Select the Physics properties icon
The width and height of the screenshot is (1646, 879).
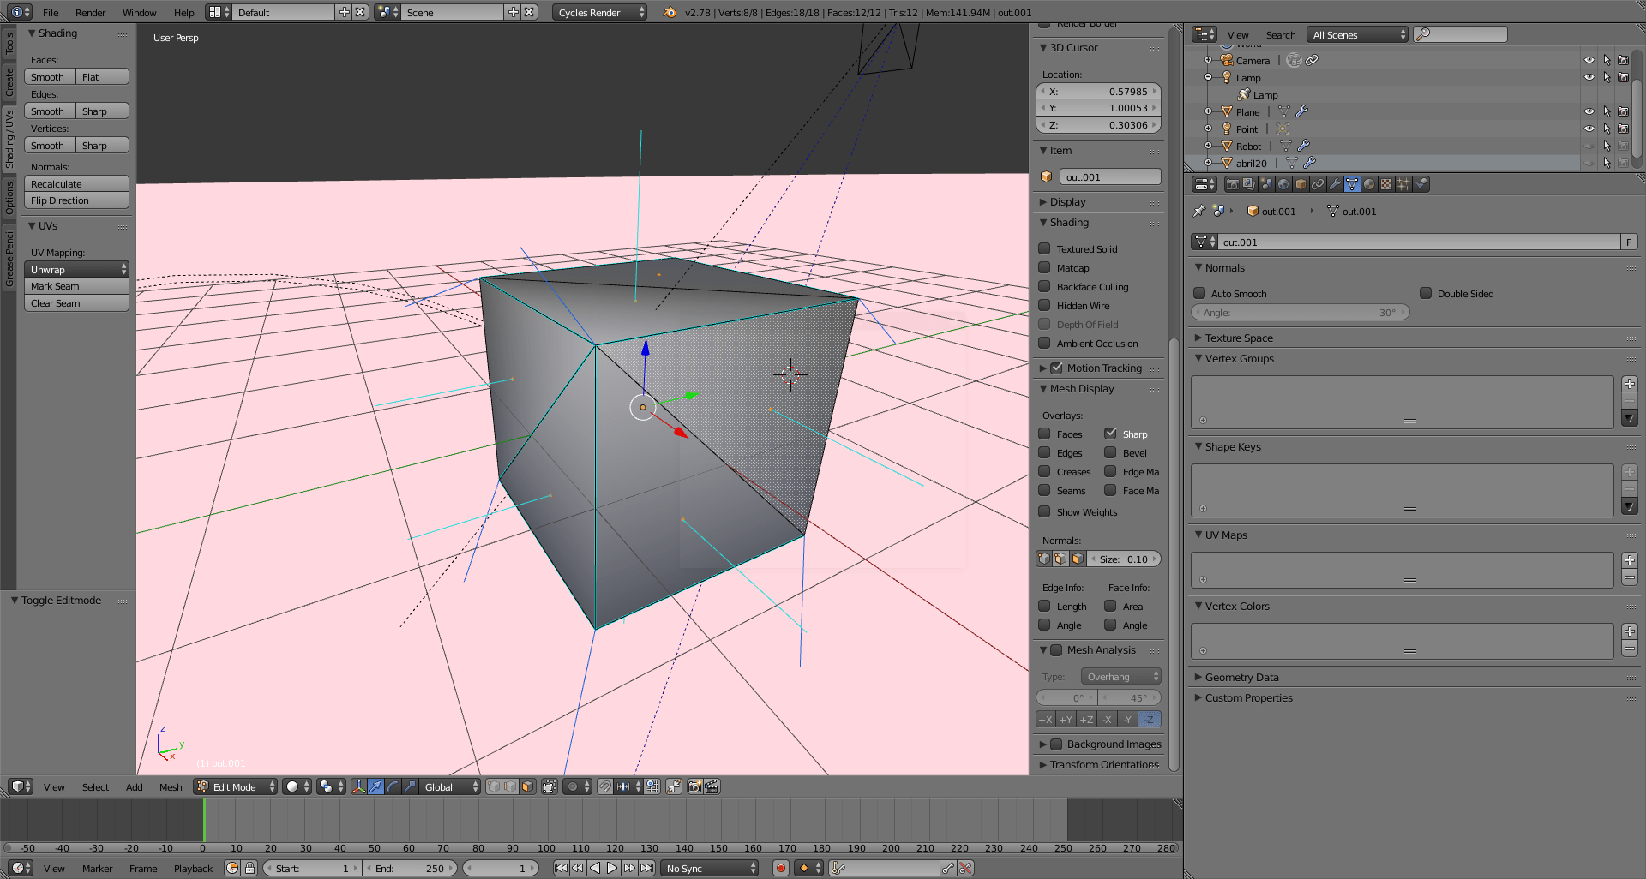pyautogui.click(x=1421, y=184)
